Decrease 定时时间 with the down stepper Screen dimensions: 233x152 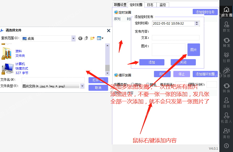197,25
